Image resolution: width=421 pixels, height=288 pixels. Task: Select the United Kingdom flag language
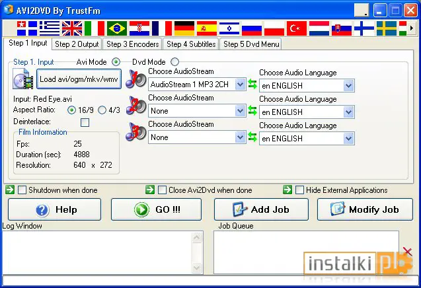point(72,28)
